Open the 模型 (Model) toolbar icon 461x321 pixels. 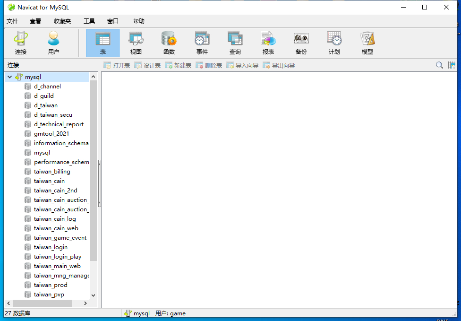click(x=367, y=43)
